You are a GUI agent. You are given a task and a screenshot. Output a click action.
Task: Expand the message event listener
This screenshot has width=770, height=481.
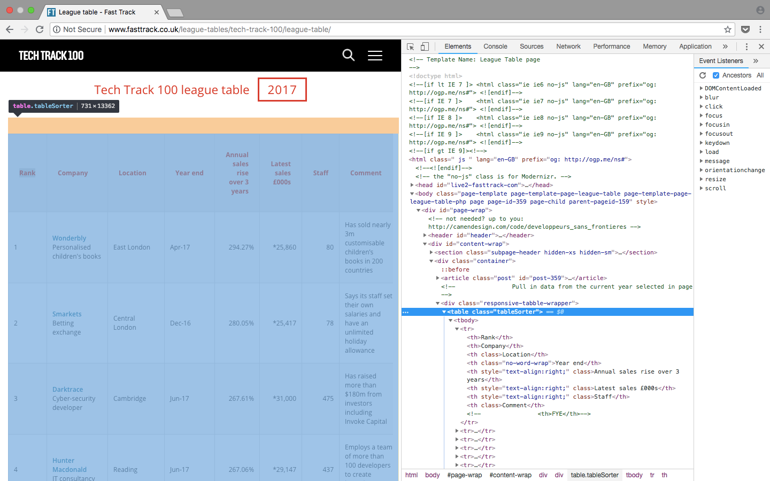pos(701,161)
